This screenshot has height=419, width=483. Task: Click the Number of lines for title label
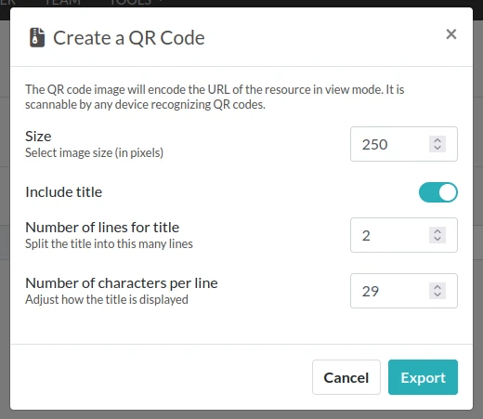click(102, 228)
